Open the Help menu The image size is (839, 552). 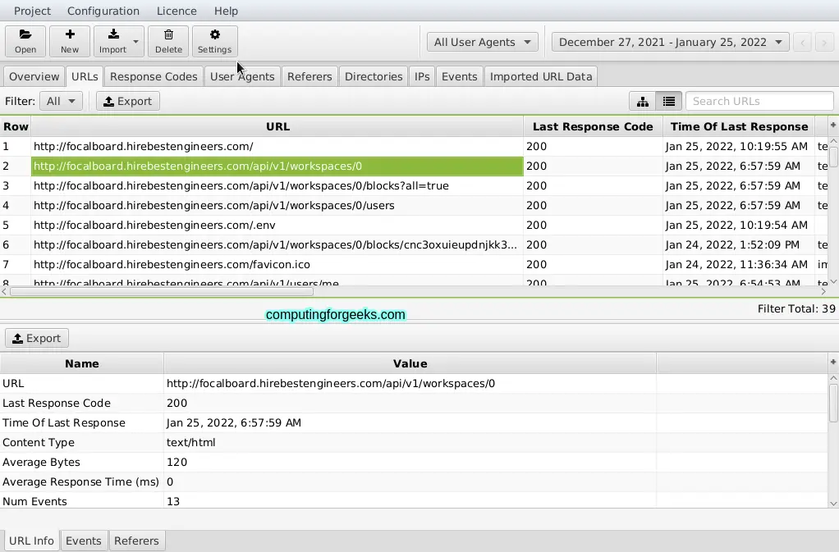[x=226, y=11]
